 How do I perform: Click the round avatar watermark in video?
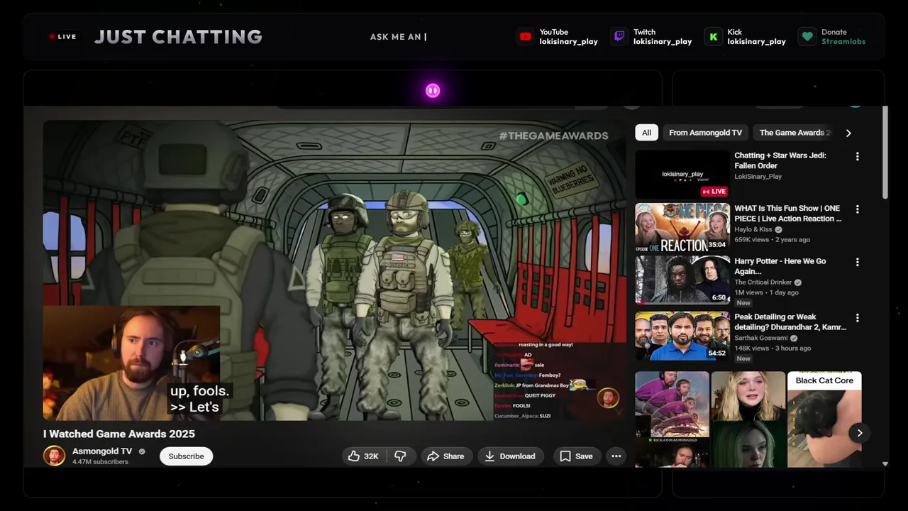[608, 397]
